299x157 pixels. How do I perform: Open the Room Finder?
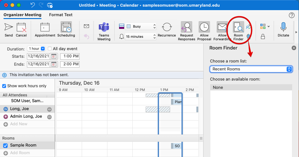coord(238,31)
